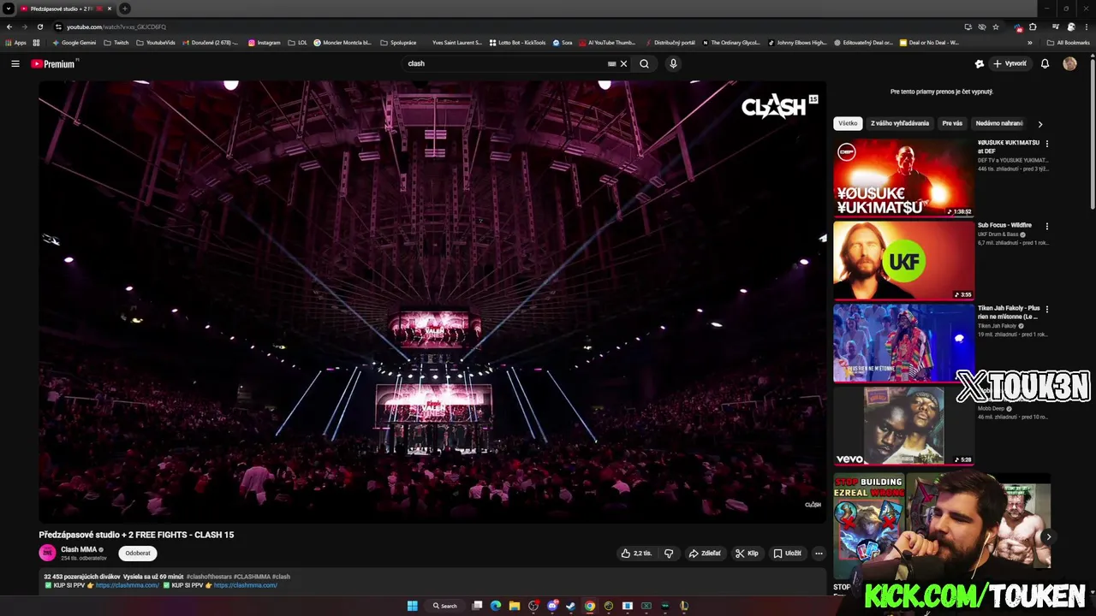Open the virtual keyboard icon in search box
Viewport: 1096px width, 616px height.
point(611,63)
